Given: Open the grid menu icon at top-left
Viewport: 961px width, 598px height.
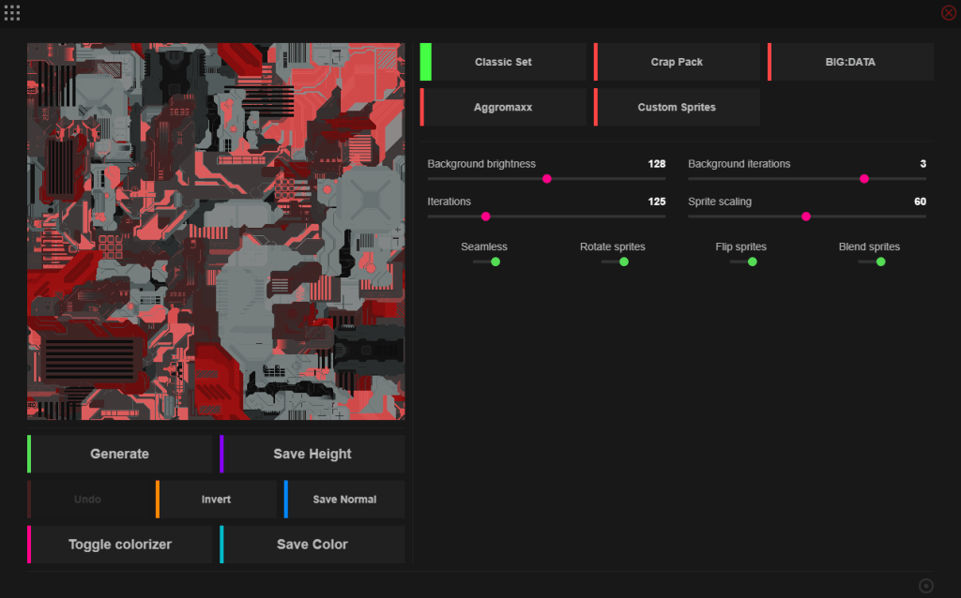Looking at the screenshot, I should [12, 13].
